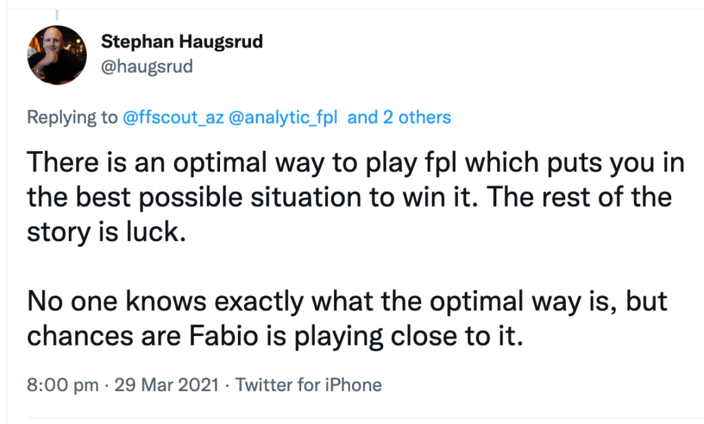
Task: Click "No one knows exactly" sentence start
Action: pyautogui.click(x=166, y=300)
